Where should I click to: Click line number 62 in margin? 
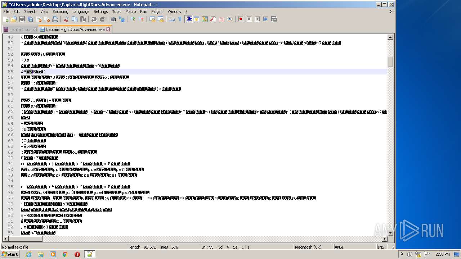click(x=10, y=112)
